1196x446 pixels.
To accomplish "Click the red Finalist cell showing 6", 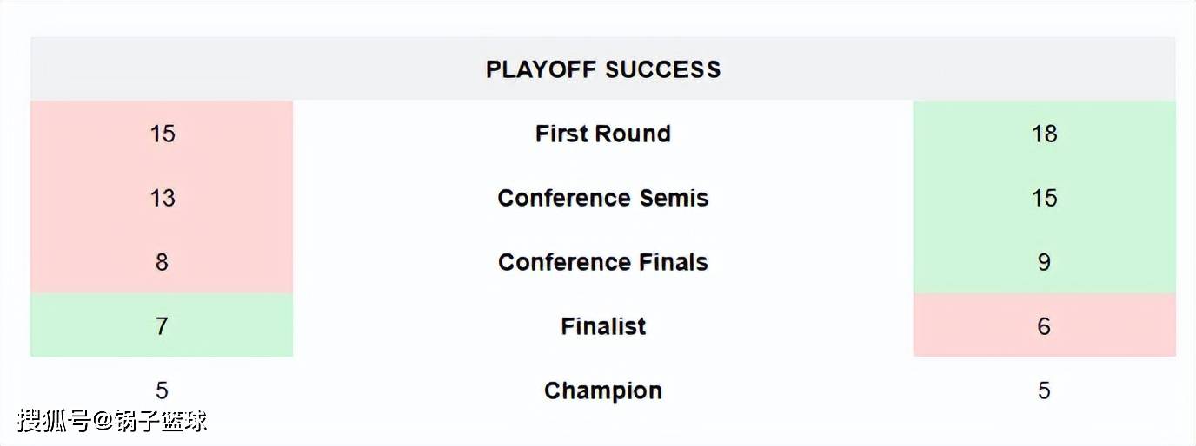I will pos(1044,326).
